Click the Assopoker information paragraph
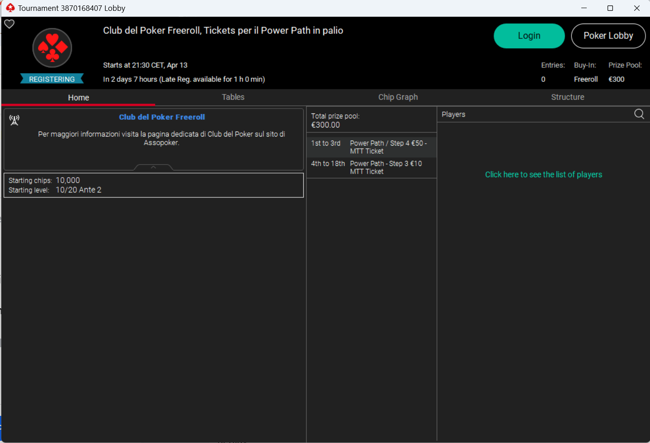 pyautogui.click(x=161, y=138)
